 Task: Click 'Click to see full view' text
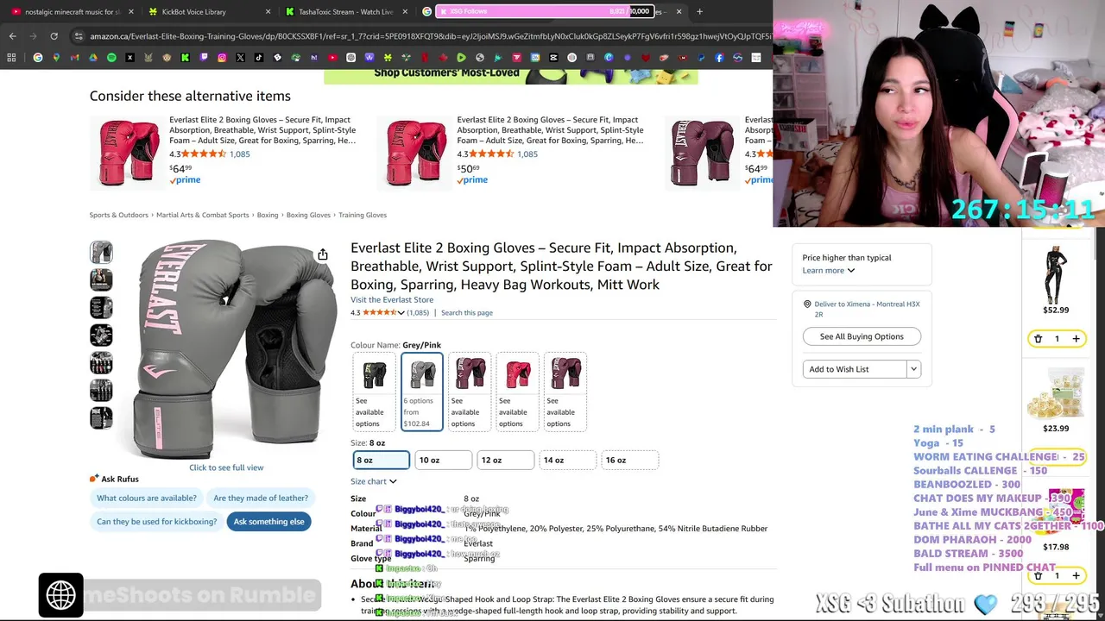(226, 467)
